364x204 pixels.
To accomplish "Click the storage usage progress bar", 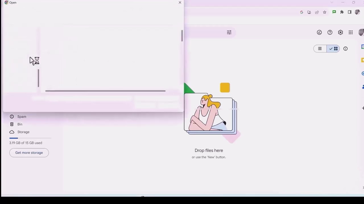I will [x=30, y=138].
